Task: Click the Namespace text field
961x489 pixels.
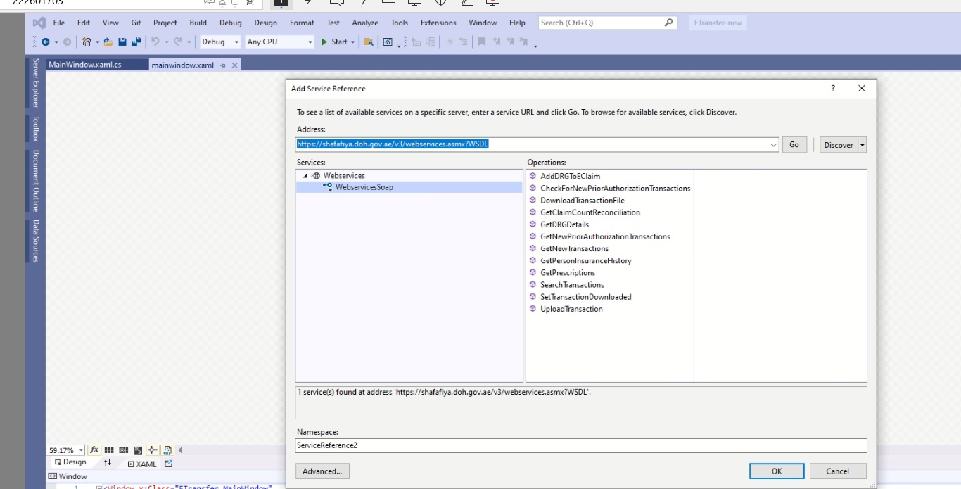Action: [x=580, y=445]
